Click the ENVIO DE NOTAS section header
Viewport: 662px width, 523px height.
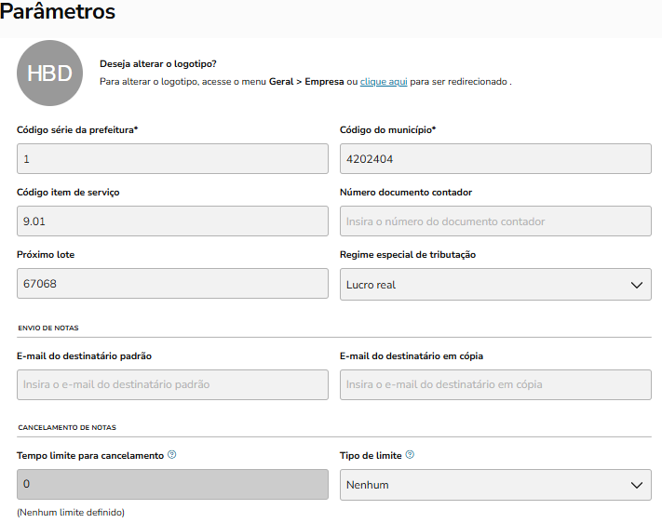click(x=48, y=328)
